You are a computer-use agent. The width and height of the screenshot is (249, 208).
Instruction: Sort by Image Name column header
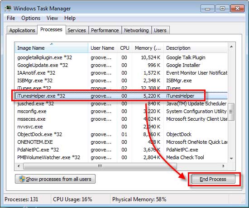point(52,48)
